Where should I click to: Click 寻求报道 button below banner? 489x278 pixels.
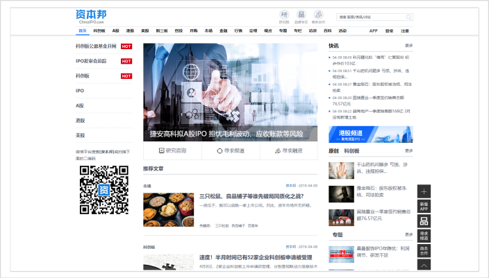(231, 150)
